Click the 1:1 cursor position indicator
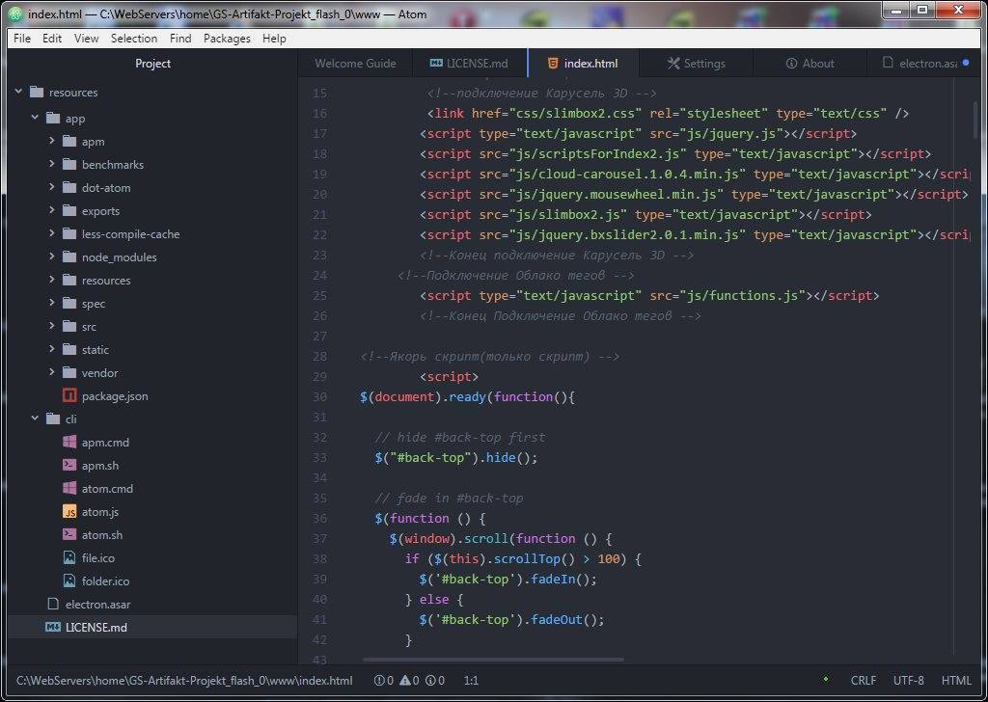The width and height of the screenshot is (988, 702). pyautogui.click(x=471, y=681)
